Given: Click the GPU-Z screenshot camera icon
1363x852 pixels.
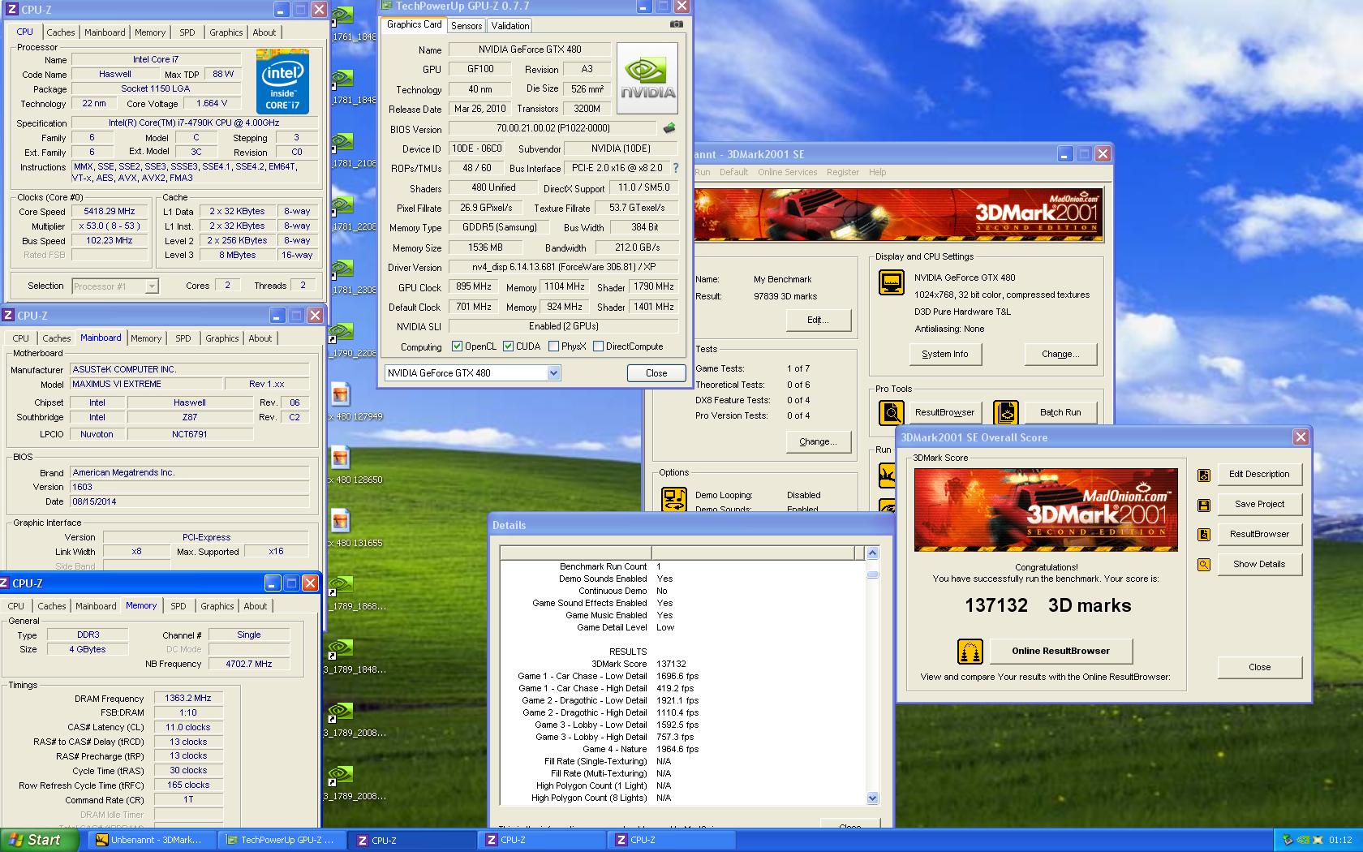Looking at the screenshot, I should pyautogui.click(x=676, y=25).
